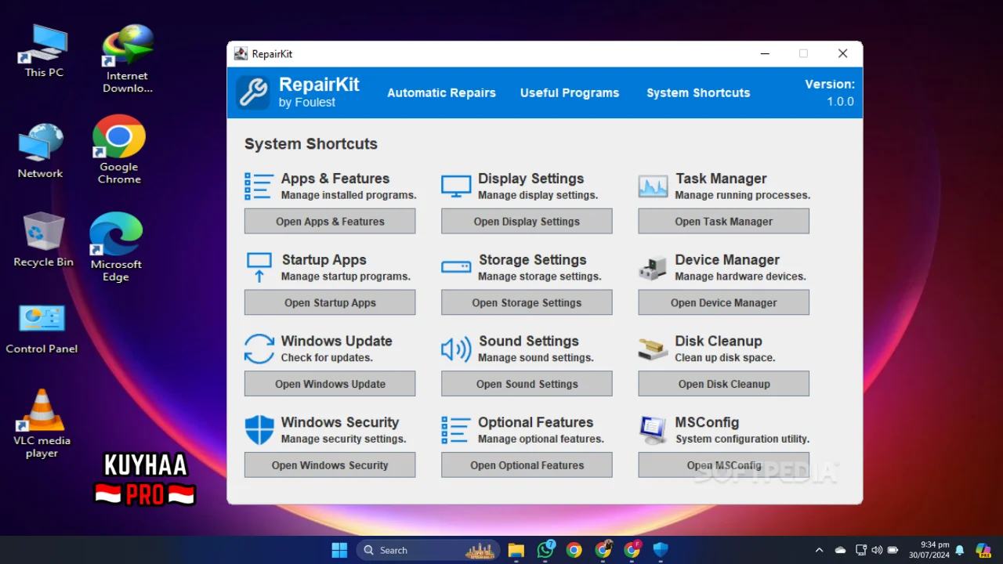Click the Startup Apps arrow icon
This screenshot has height=564, width=1003.
(259, 267)
